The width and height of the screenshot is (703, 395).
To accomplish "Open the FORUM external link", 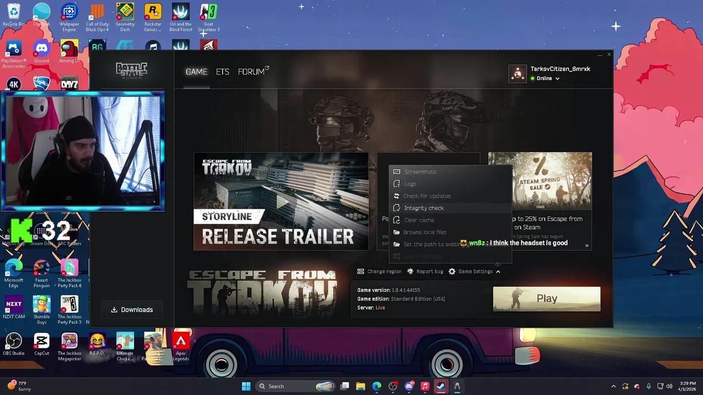I will (x=253, y=72).
